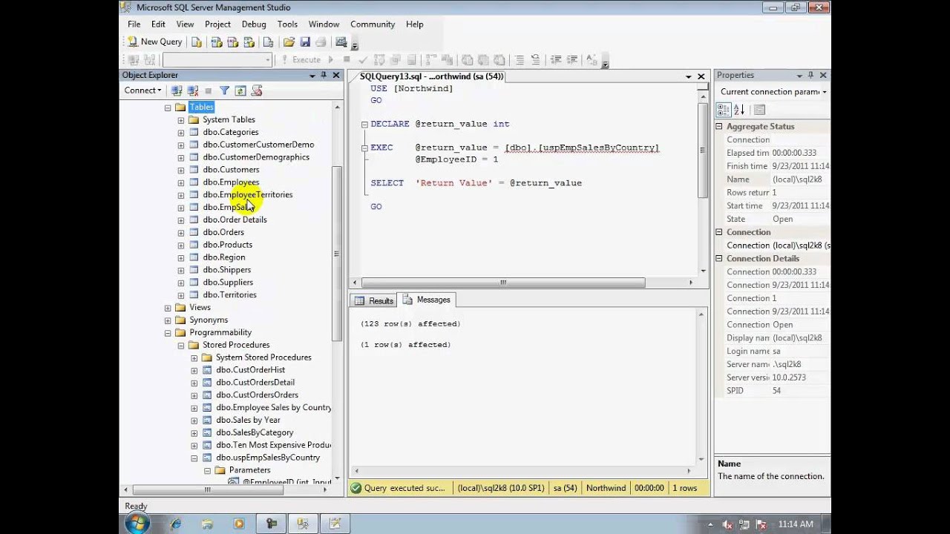The width and height of the screenshot is (950, 534).
Task: Select the SQLQuery13.sql document tab
Action: pos(431,76)
